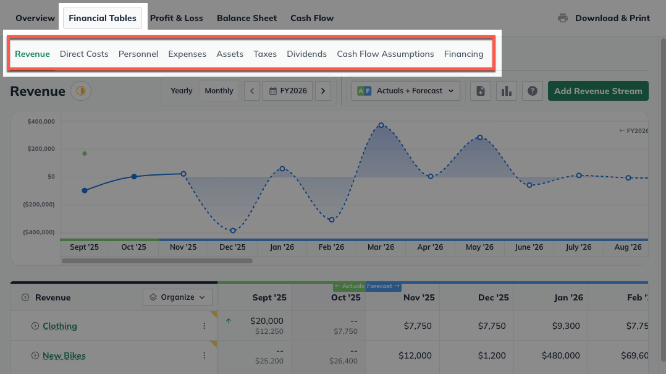Open the Clothing row three-dot menu
666x374 pixels.
pyautogui.click(x=204, y=326)
